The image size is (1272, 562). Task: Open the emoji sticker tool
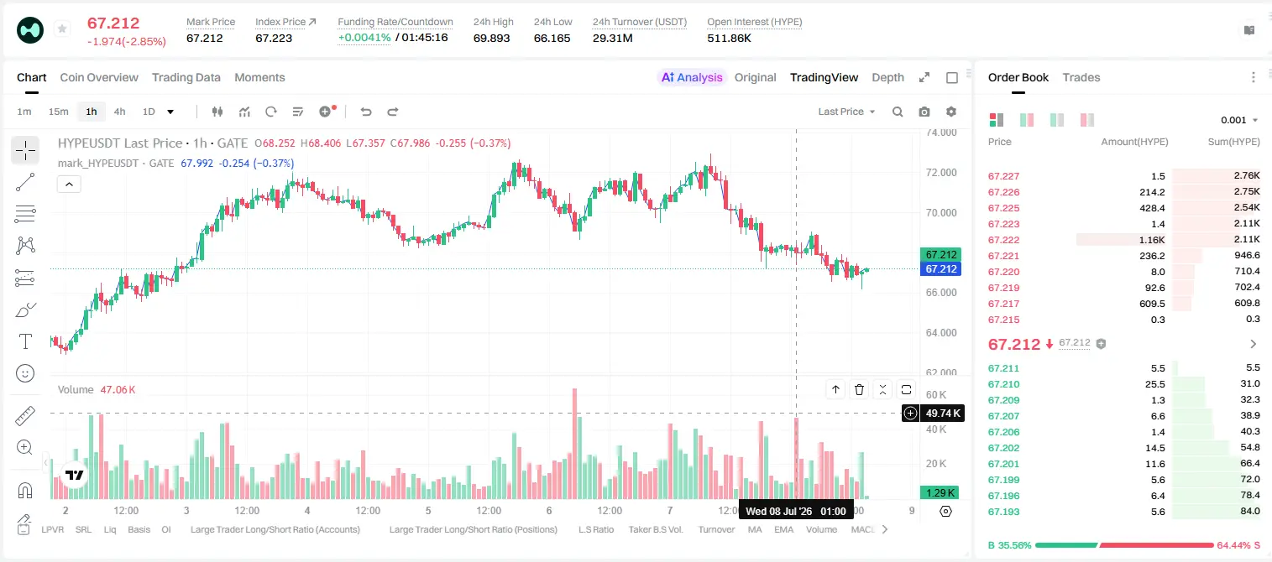tap(25, 373)
